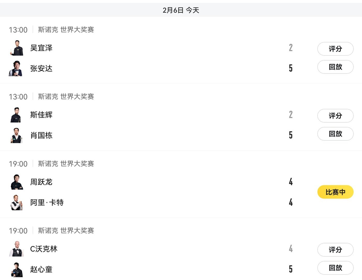Click Ali Carter's player avatar (阿里·卡特)
This screenshot has width=362, height=280.
click(x=17, y=203)
